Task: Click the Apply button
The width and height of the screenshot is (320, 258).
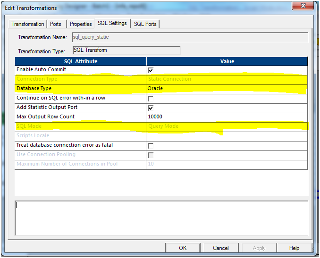Action: click(x=259, y=248)
